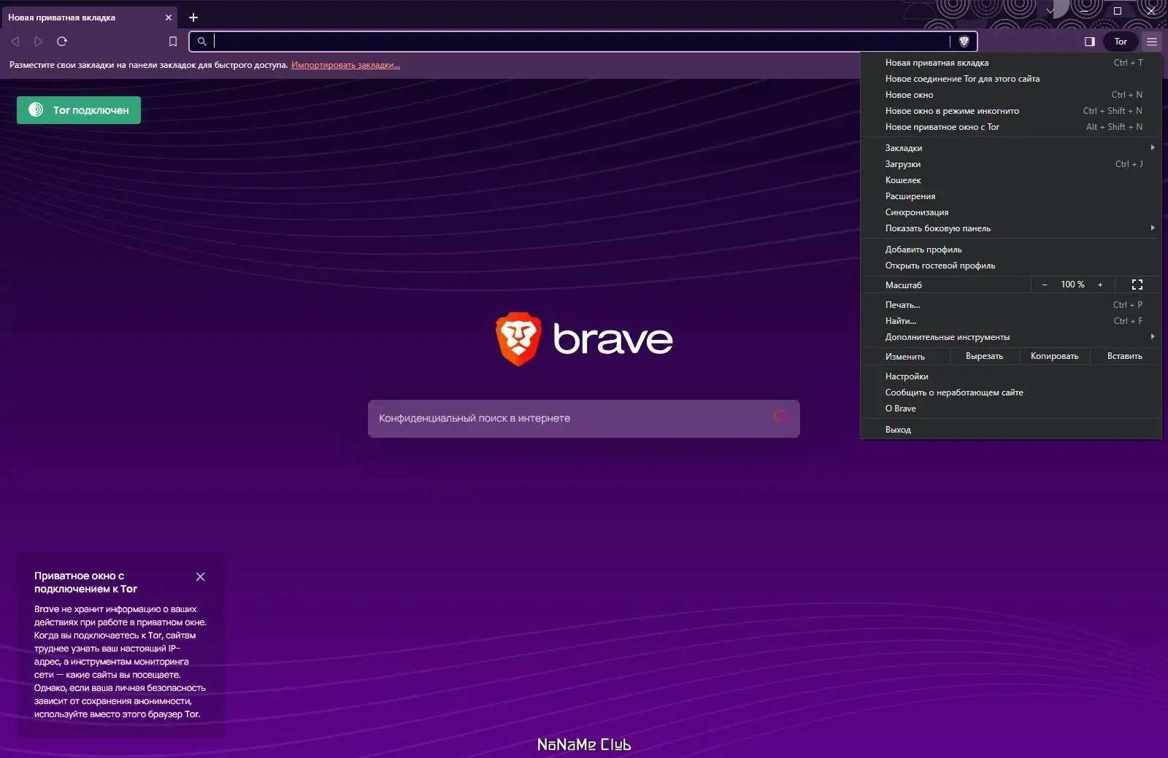Select the Новая приватная вкладка tab
The image size is (1168, 758).
[x=88, y=18]
